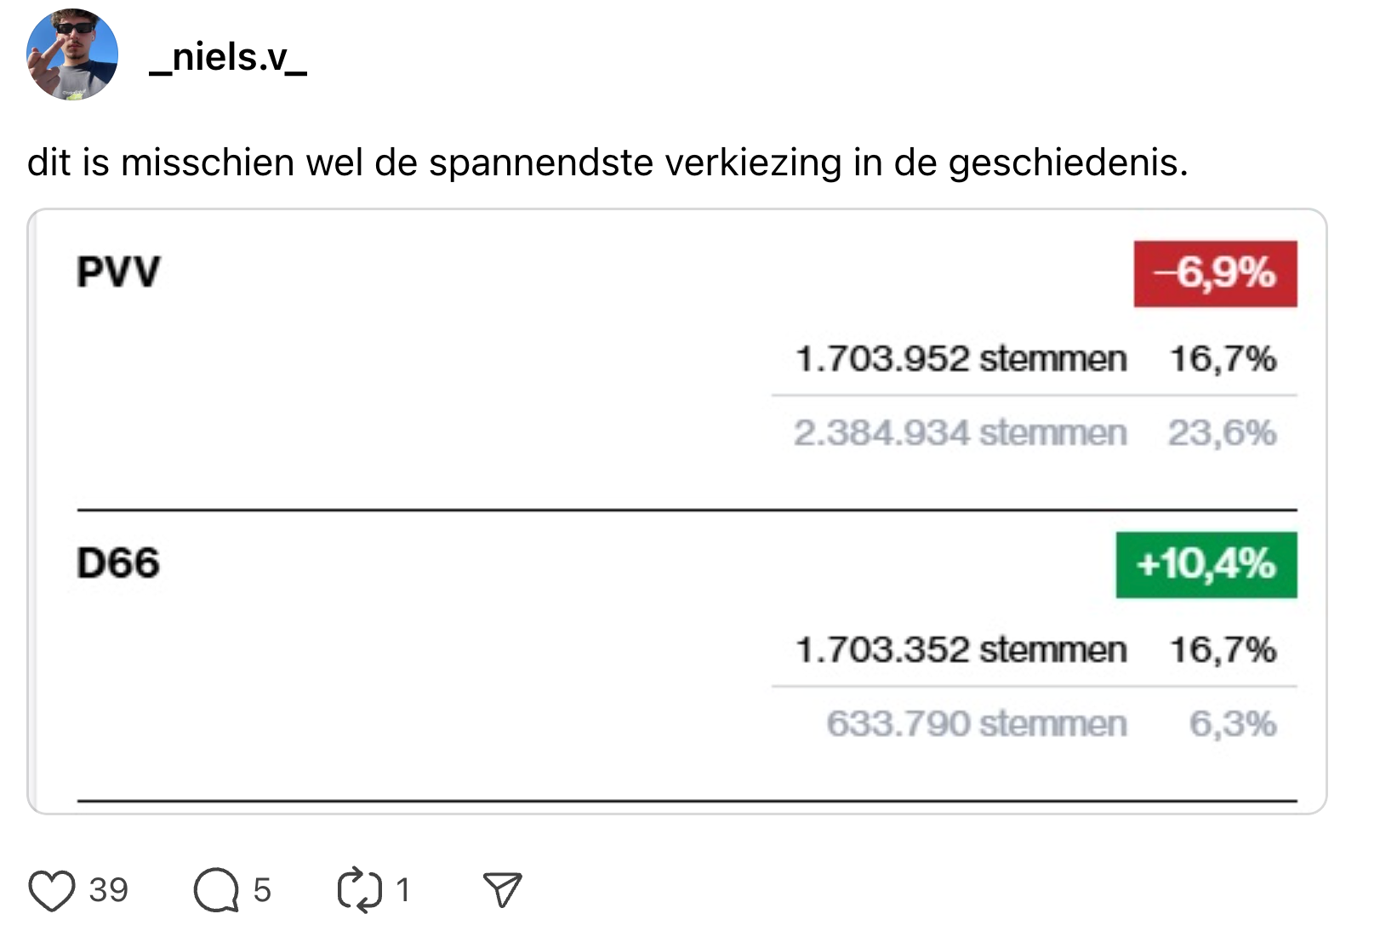Click the green +10,4% badge

click(x=1206, y=564)
